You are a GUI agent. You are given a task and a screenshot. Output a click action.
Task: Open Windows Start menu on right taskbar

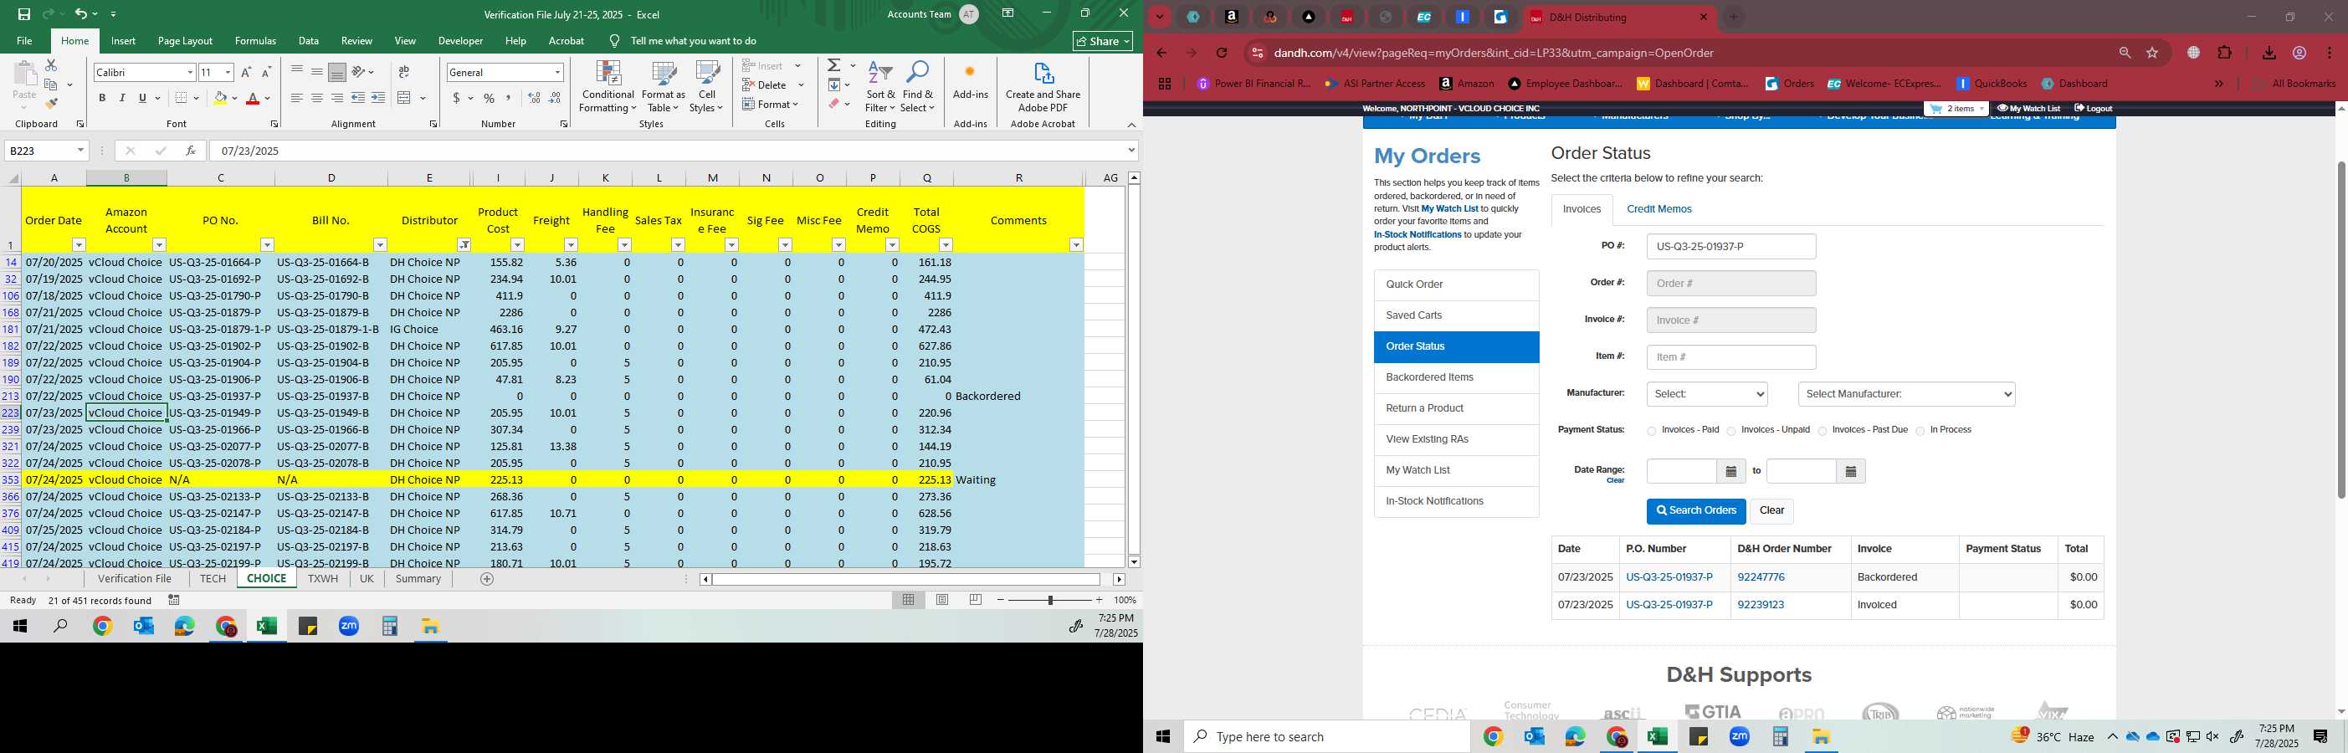pyautogui.click(x=1163, y=736)
